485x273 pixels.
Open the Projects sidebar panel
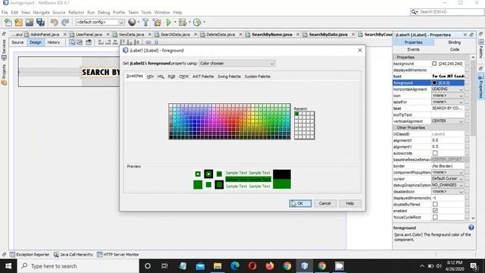point(4,74)
